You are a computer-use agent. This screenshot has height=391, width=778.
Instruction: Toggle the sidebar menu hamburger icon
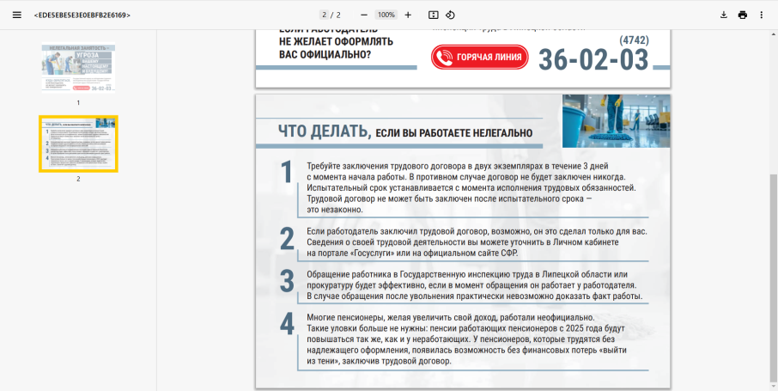(17, 15)
